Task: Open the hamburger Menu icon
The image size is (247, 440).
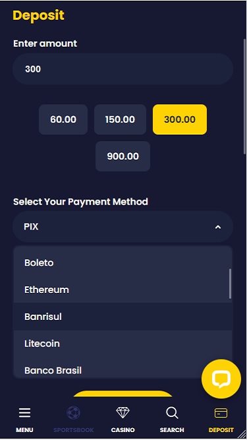Action: tap(24, 413)
